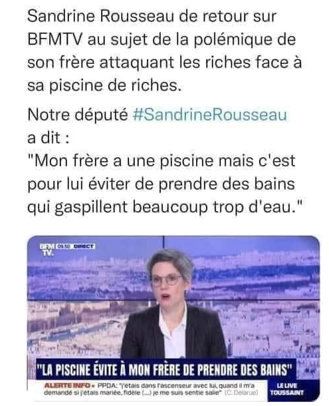Open the #SandrineRousseau hashtag link
This screenshot has height=406, width=329.
pyautogui.click(x=210, y=114)
